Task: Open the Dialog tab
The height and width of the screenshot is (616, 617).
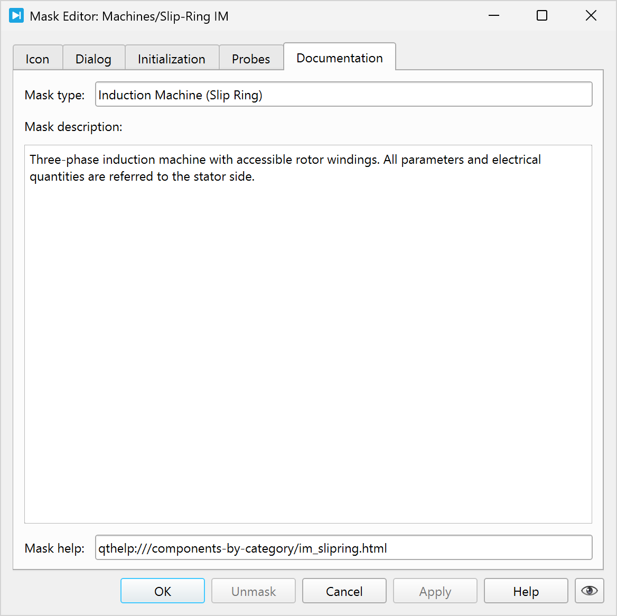Action: (94, 59)
